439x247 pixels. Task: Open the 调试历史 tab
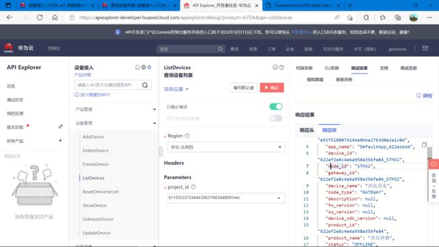[409, 68]
